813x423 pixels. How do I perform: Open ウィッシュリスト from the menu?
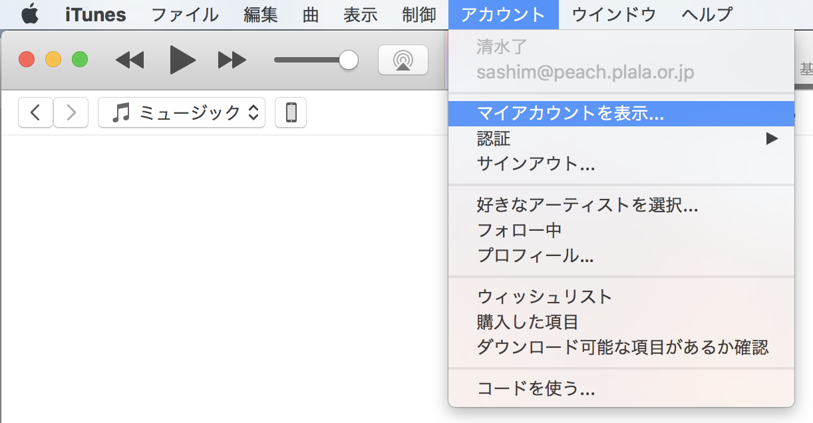click(621, 297)
